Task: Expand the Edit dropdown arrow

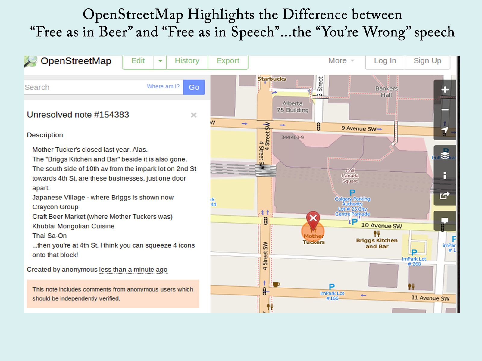Action: (x=160, y=61)
